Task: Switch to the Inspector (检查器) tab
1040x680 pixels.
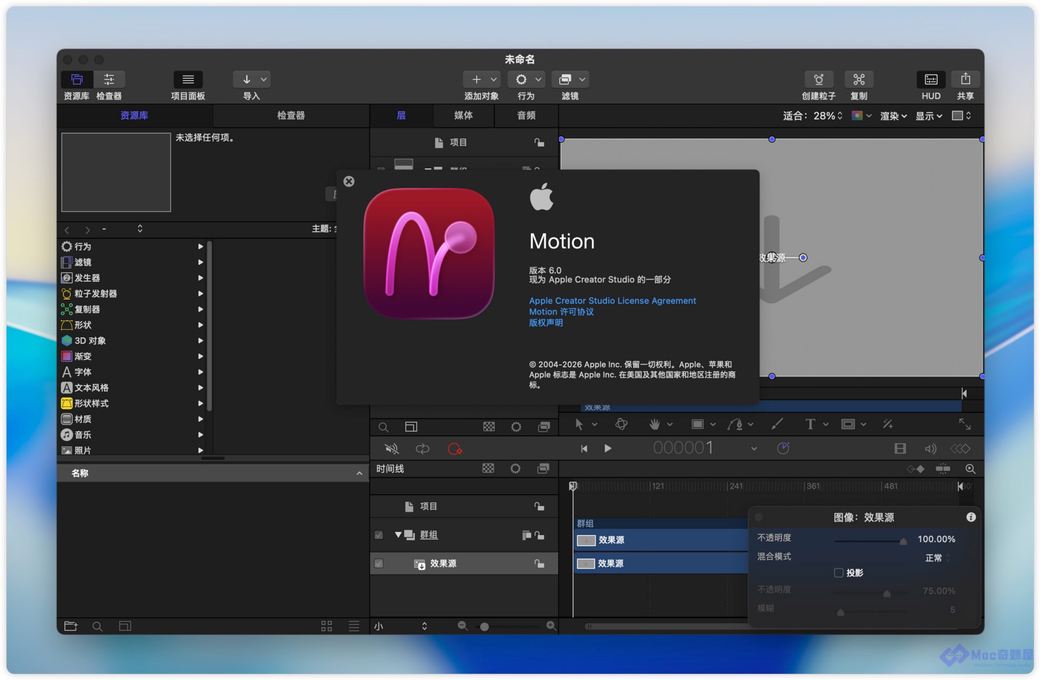Action: (290, 115)
